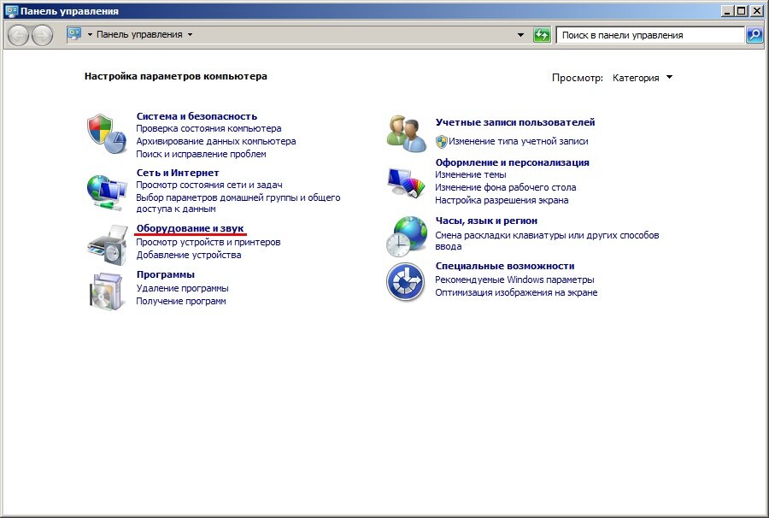Screen dimensions: 769x518
Task: Open Просмотр устройств и принтеров link
Action: (x=208, y=242)
